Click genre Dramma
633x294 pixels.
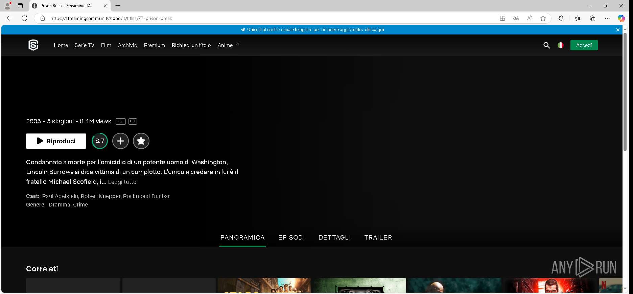point(59,205)
